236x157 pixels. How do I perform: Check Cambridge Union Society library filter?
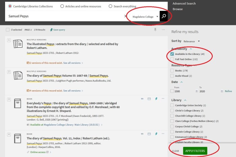pos(172,105)
